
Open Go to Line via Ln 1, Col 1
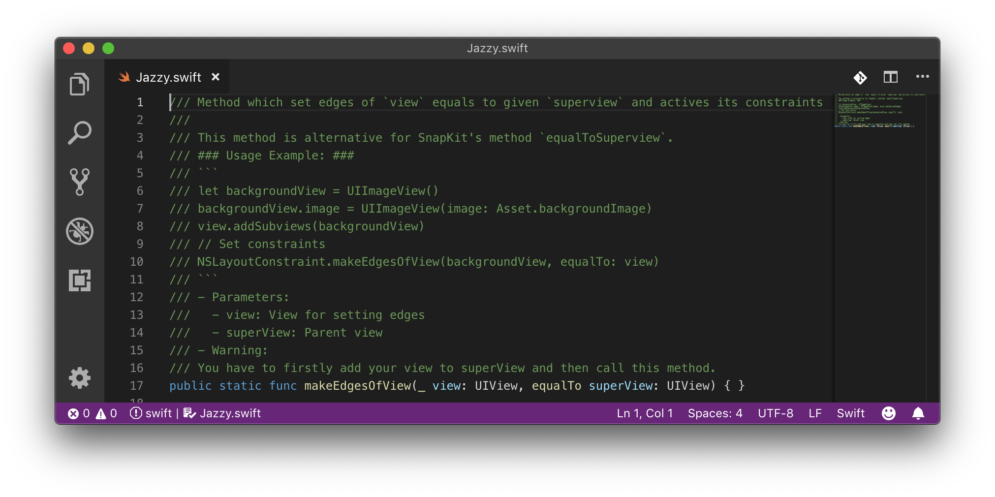click(x=645, y=413)
